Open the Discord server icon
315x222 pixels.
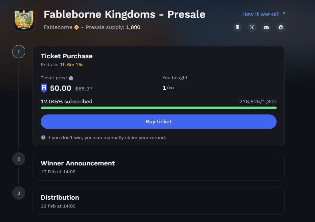[x=266, y=27]
